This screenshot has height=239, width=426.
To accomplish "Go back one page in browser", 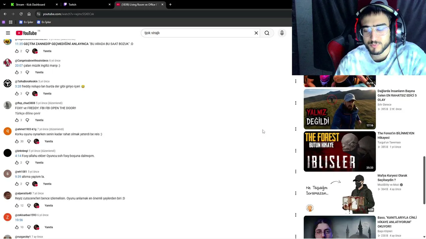I will pos(5,14).
